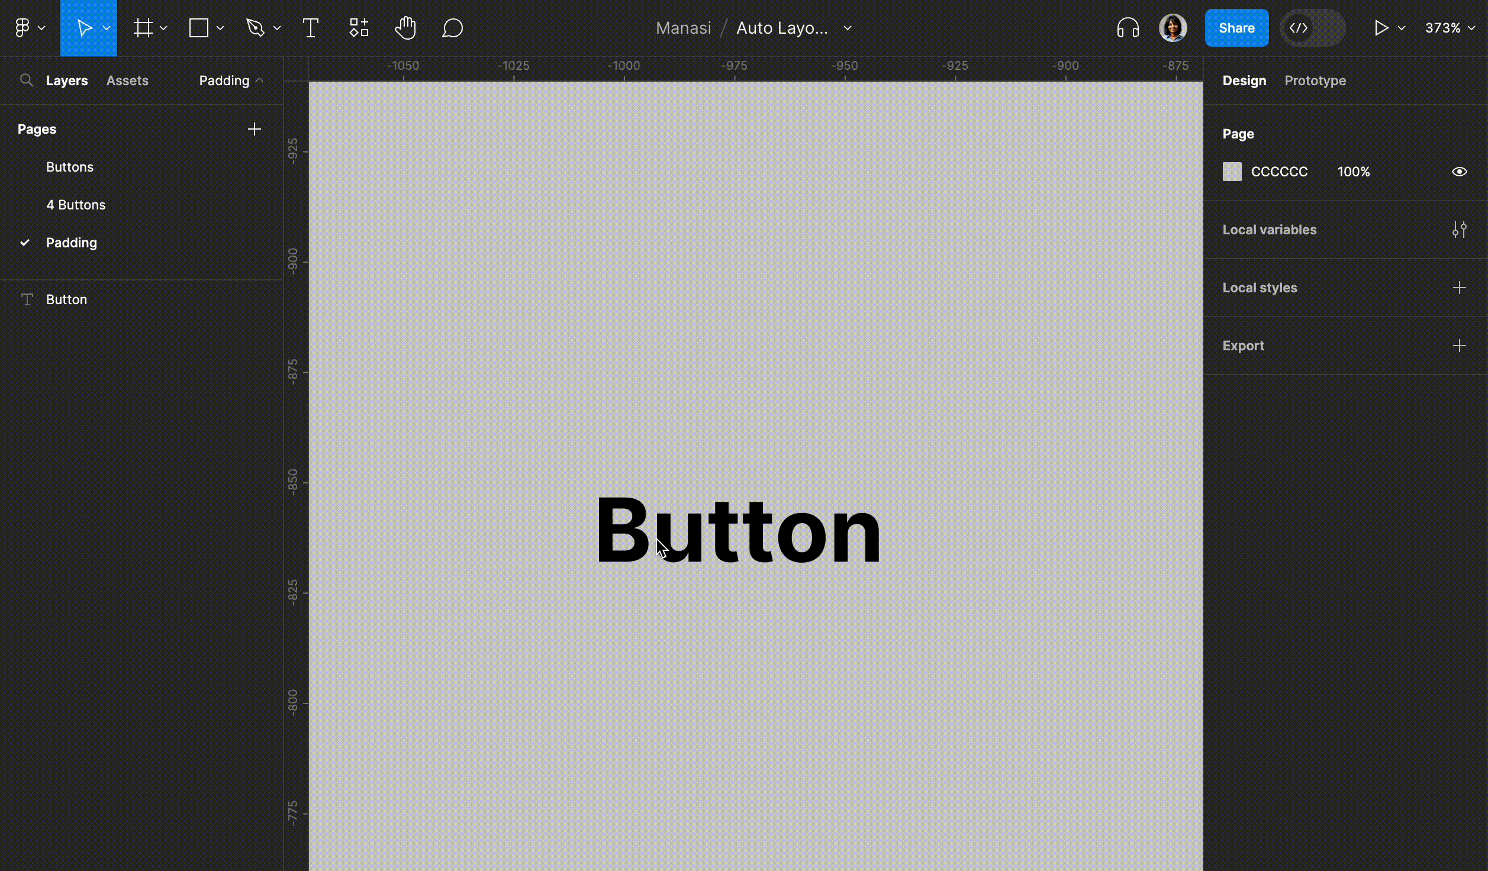This screenshot has height=871, width=1488.
Task: Toggle page background visibility eye
Action: pos(1460,172)
